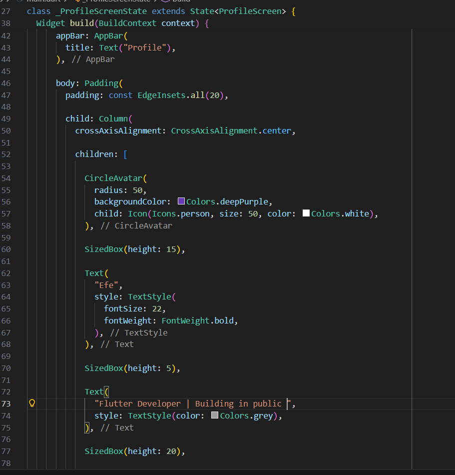Click Column( on the child line
The image size is (455, 475).
pyautogui.click(x=115, y=119)
